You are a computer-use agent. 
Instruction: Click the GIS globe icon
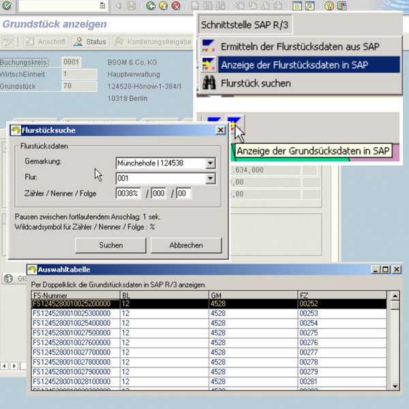8,278
